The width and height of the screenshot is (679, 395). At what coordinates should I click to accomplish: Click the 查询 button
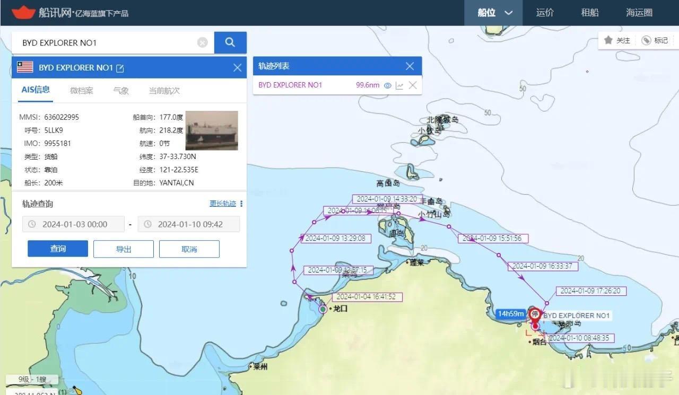coord(58,249)
